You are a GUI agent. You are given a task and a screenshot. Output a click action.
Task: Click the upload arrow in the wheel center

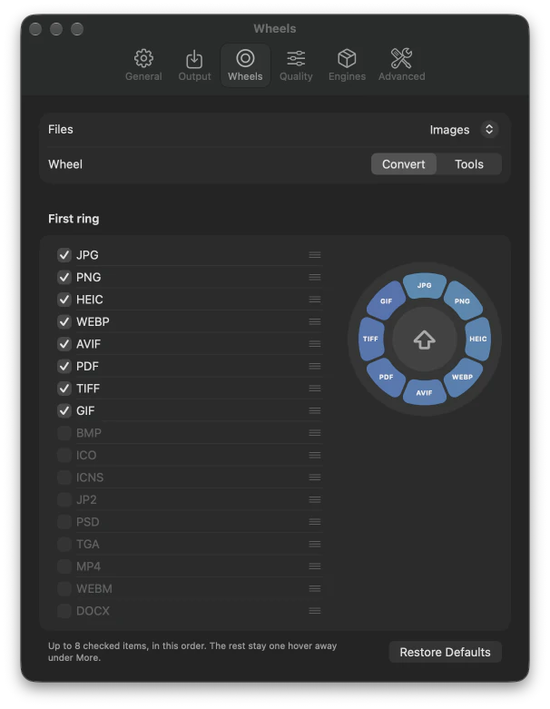coord(425,340)
